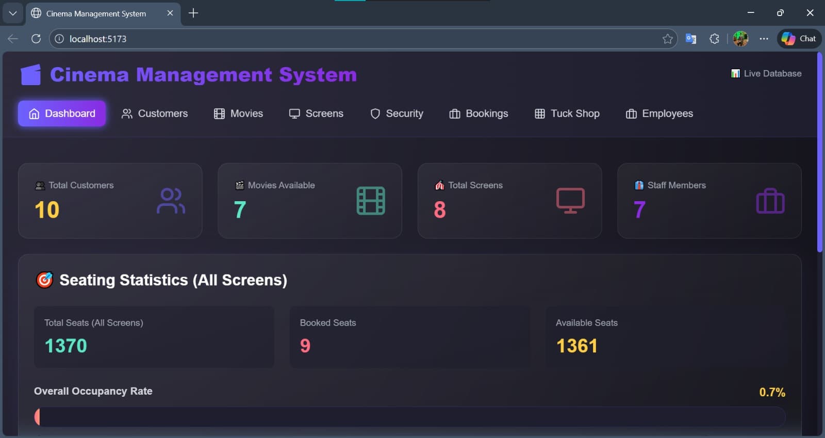Click the Movies Available value 7
The image size is (825, 438).
[x=240, y=210]
